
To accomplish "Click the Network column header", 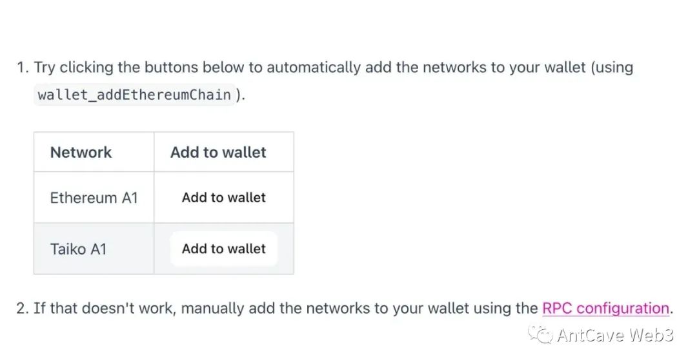I will 81,152.
